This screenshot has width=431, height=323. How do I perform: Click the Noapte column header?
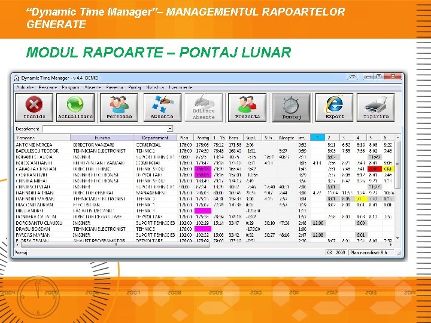tap(287, 138)
